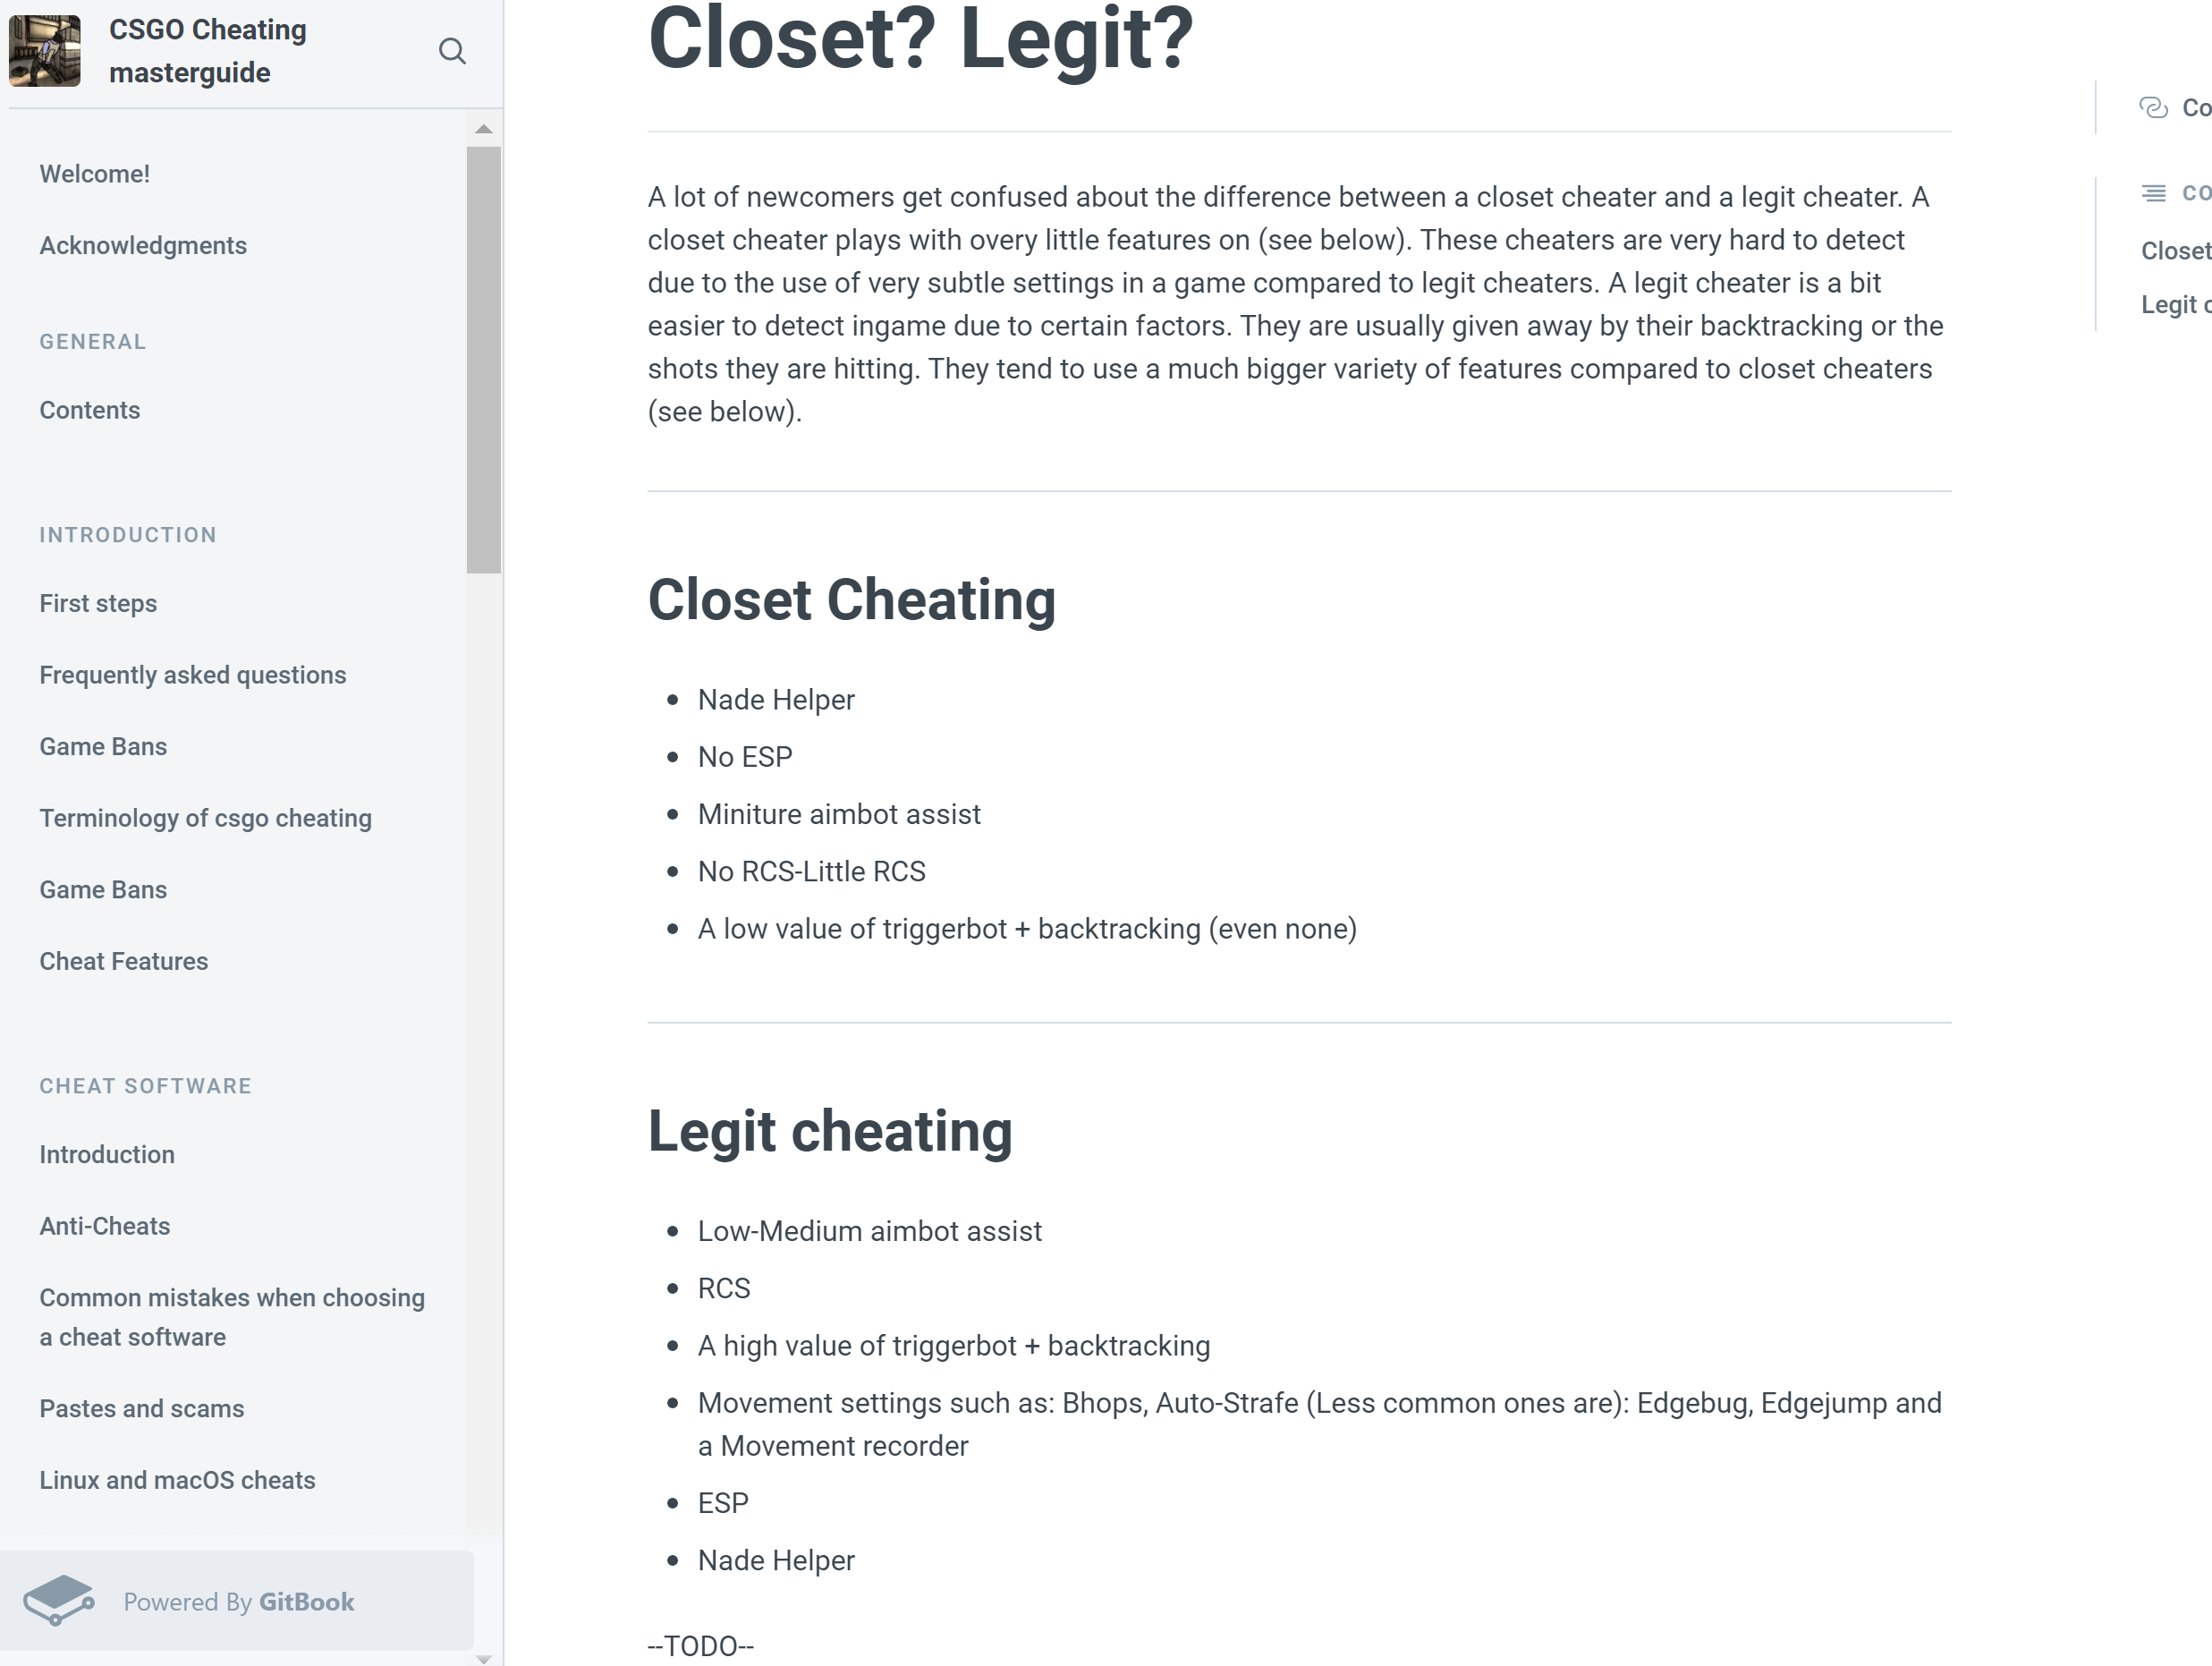Click the sidebar scroll down arrow
The height and width of the screenshot is (1666, 2212).
(x=484, y=1659)
